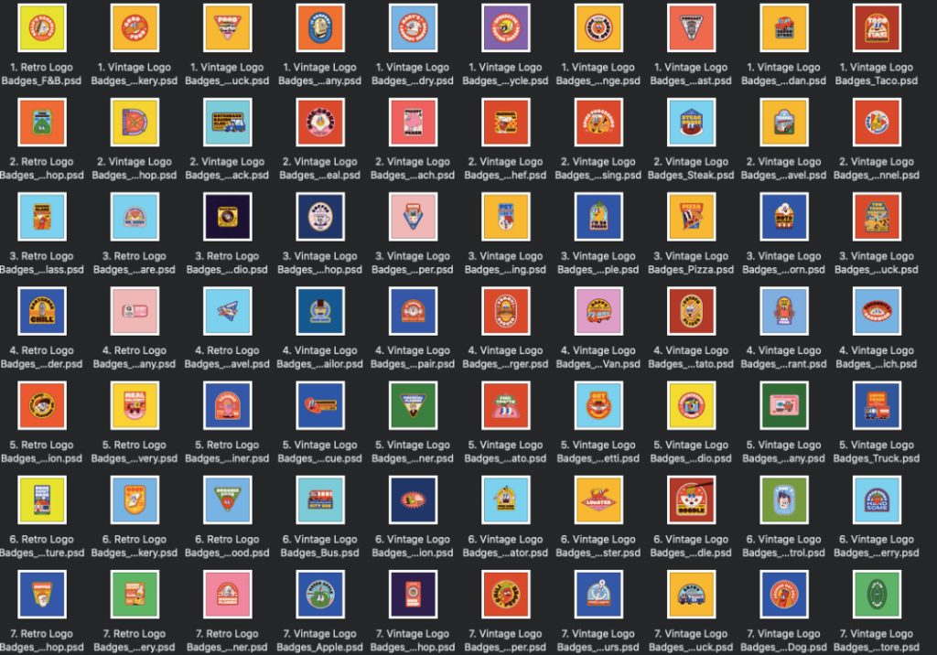This screenshot has height=655, width=937.
Task: Open the Vintage Logo Badges_Taco.psd file icon
Action: click(x=876, y=27)
